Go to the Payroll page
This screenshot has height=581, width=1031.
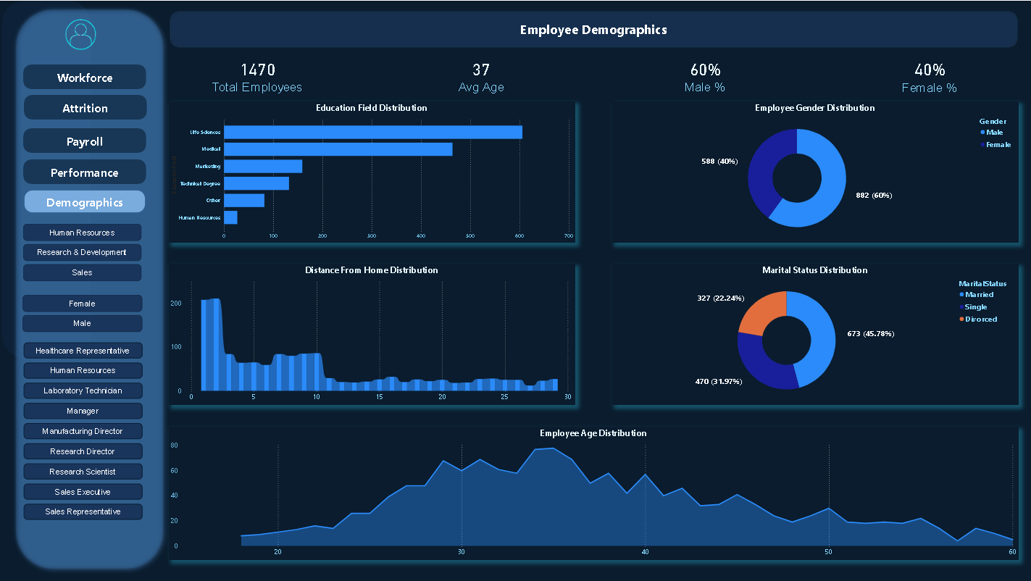tap(85, 141)
